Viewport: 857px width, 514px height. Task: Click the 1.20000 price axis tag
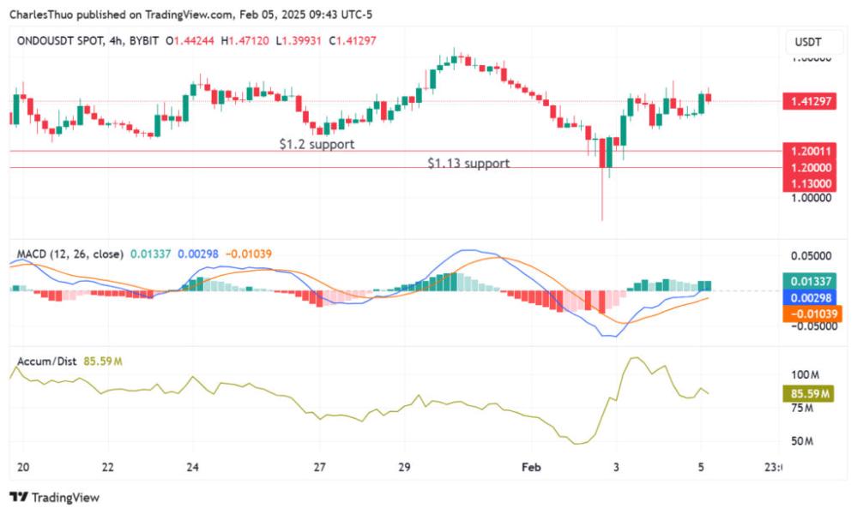click(x=810, y=167)
